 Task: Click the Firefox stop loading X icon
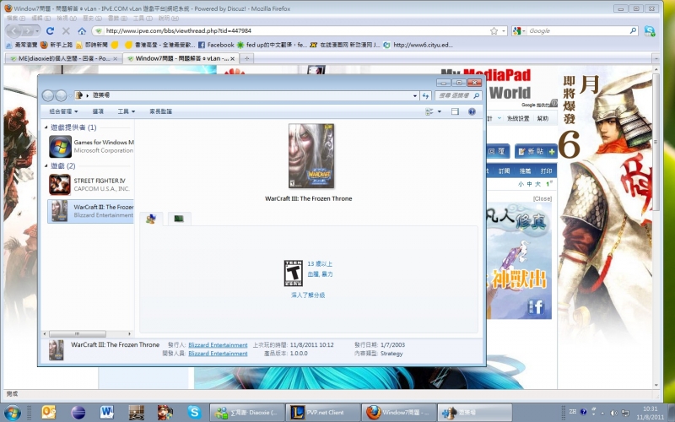coord(66,31)
